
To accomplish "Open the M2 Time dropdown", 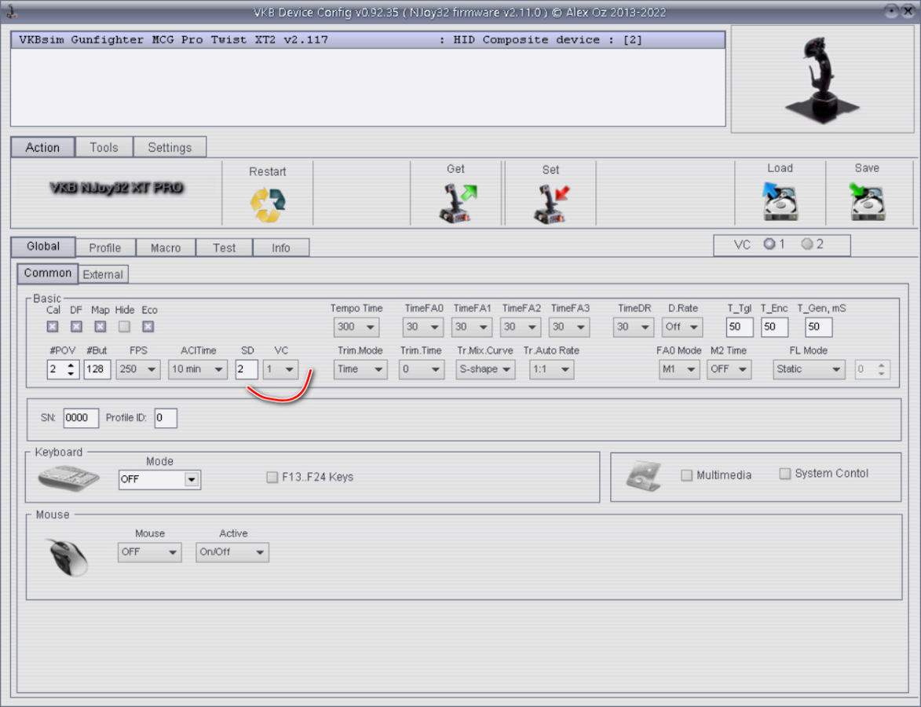I will (729, 369).
